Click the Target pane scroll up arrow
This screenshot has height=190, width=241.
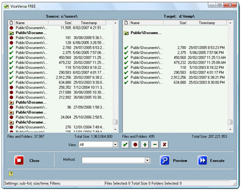tap(230, 23)
